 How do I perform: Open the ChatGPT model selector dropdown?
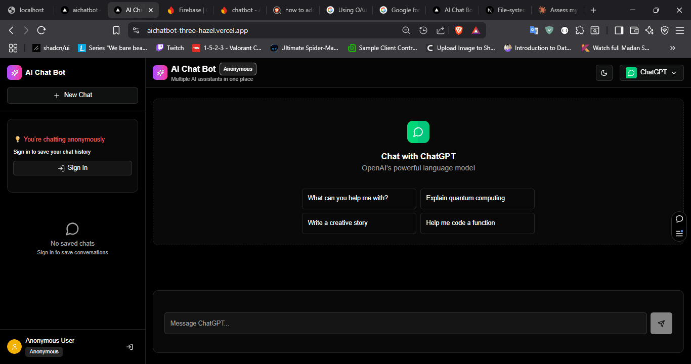pyautogui.click(x=652, y=73)
